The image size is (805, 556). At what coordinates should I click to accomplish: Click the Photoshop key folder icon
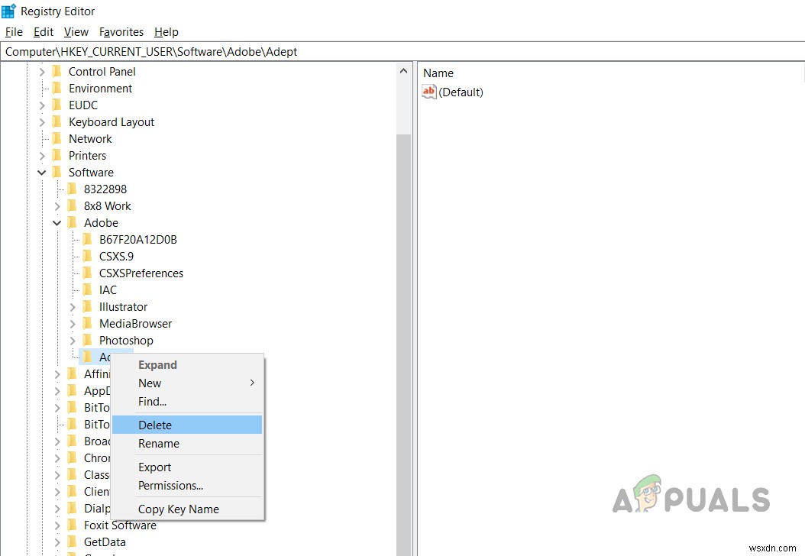(x=86, y=340)
